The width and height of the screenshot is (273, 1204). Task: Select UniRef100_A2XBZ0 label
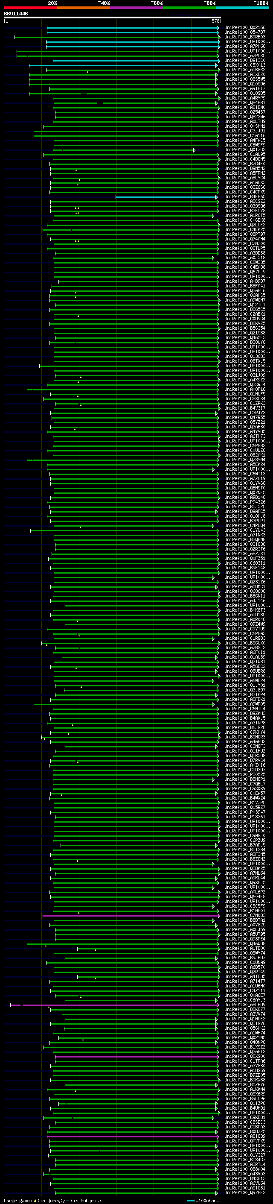[x=244, y=74]
